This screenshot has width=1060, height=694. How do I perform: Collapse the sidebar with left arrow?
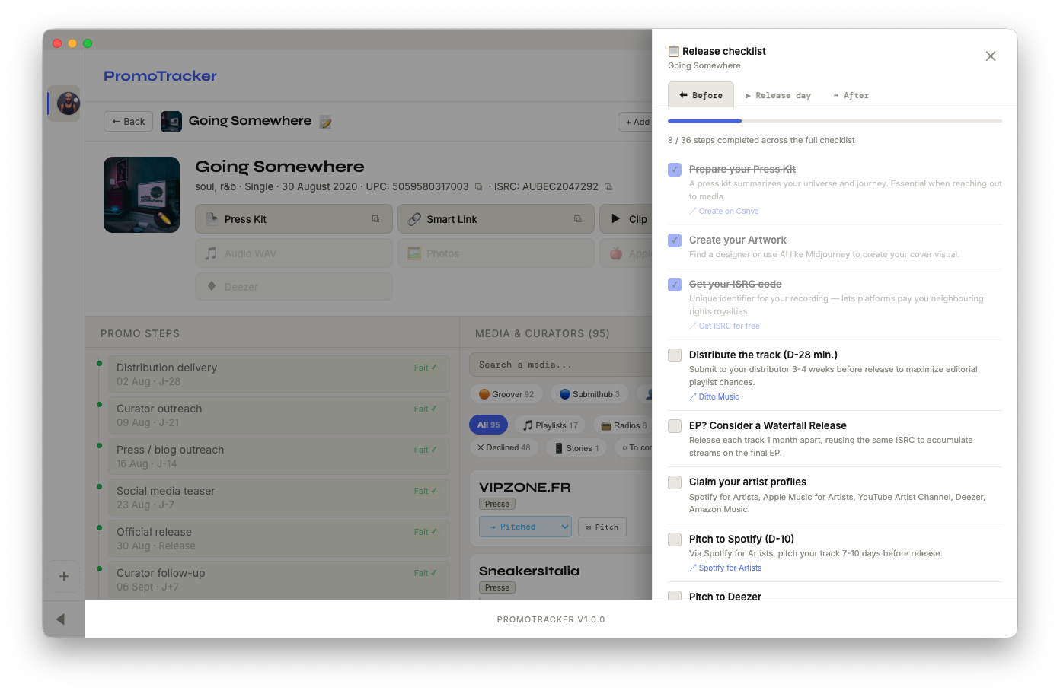(x=61, y=619)
